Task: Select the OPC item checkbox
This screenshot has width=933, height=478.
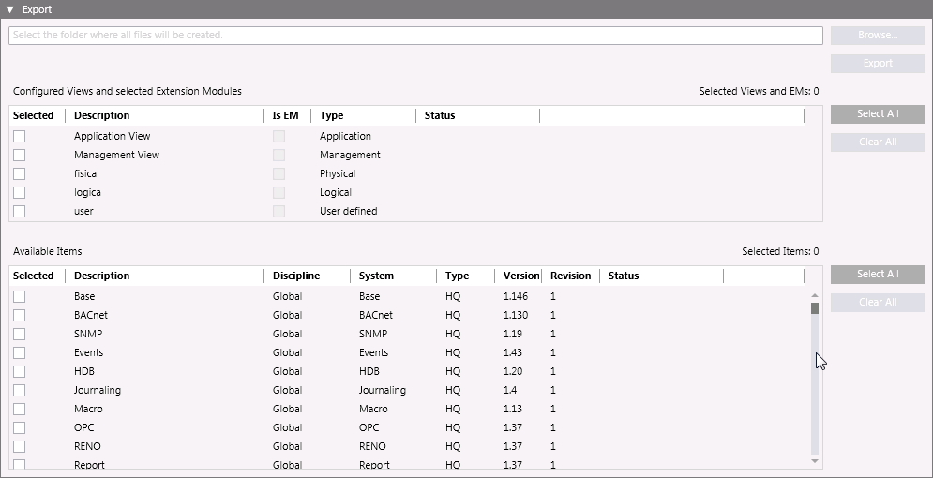Action: click(19, 428)
